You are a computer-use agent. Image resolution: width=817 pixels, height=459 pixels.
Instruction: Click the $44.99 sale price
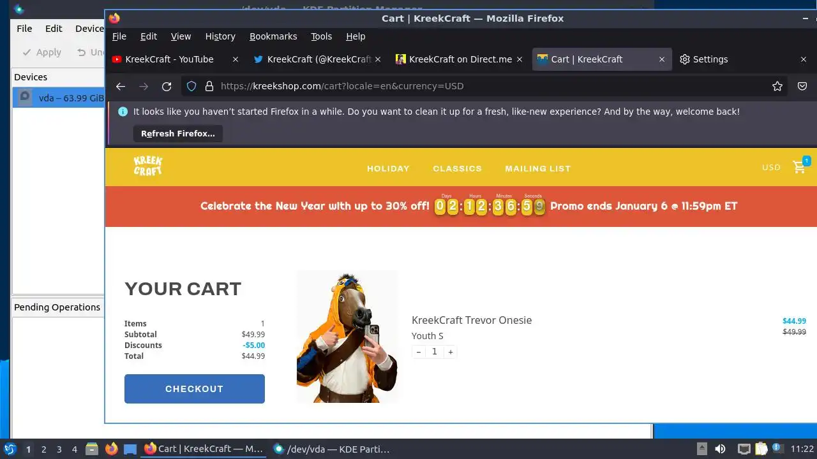pyautogui.click(x=794, y=321)
